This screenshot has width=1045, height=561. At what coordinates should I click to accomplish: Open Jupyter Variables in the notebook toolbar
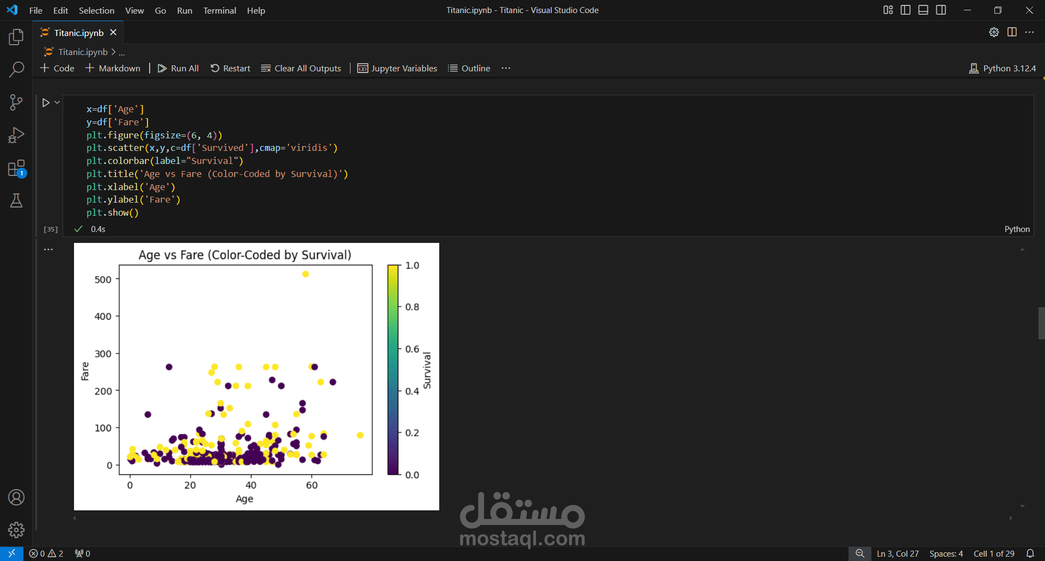point(397,68)
